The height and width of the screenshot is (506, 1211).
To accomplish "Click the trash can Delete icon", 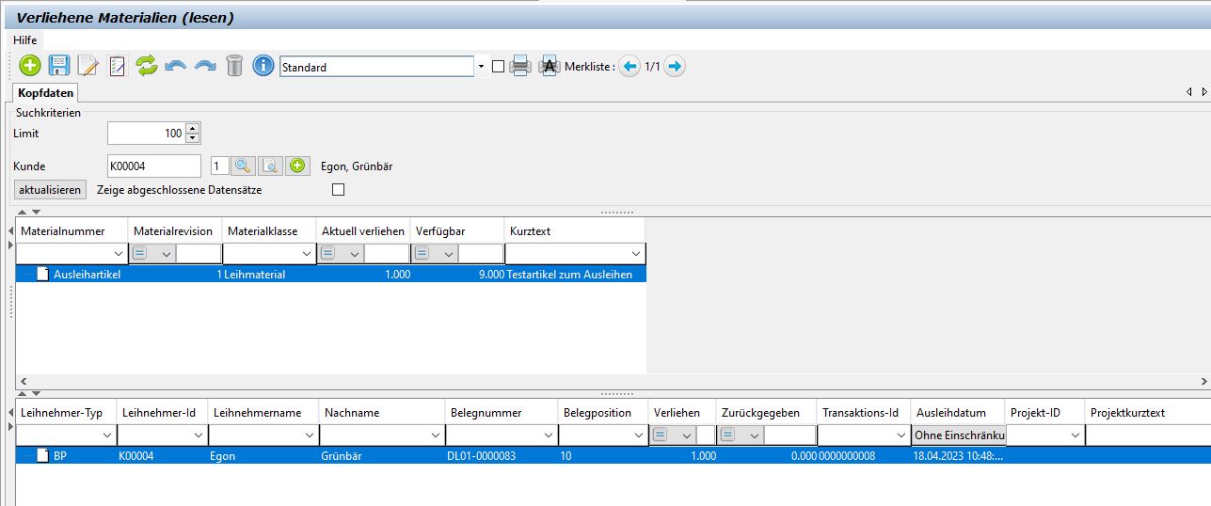I will click(x=234, y=66).
